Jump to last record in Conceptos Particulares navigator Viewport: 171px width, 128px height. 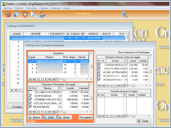click(54, 112)
